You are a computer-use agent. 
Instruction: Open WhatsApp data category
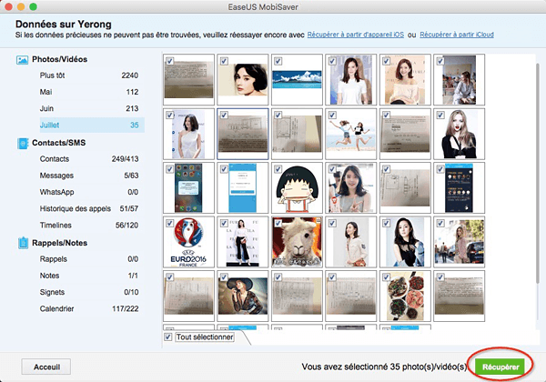[57, 193]
